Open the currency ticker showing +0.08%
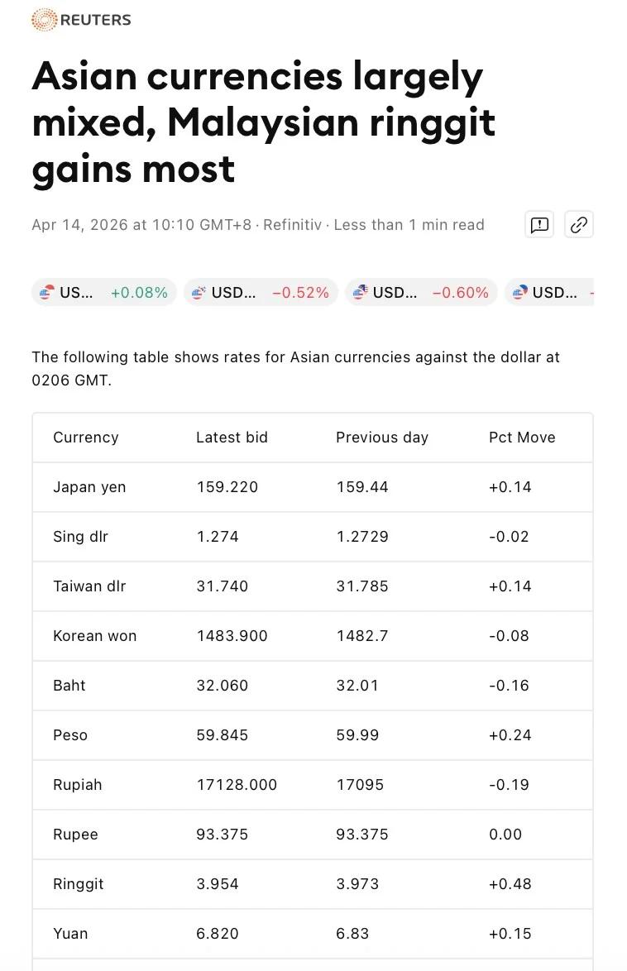The width and height of the screenshot is (627, 971). click(x=103, y=292)
